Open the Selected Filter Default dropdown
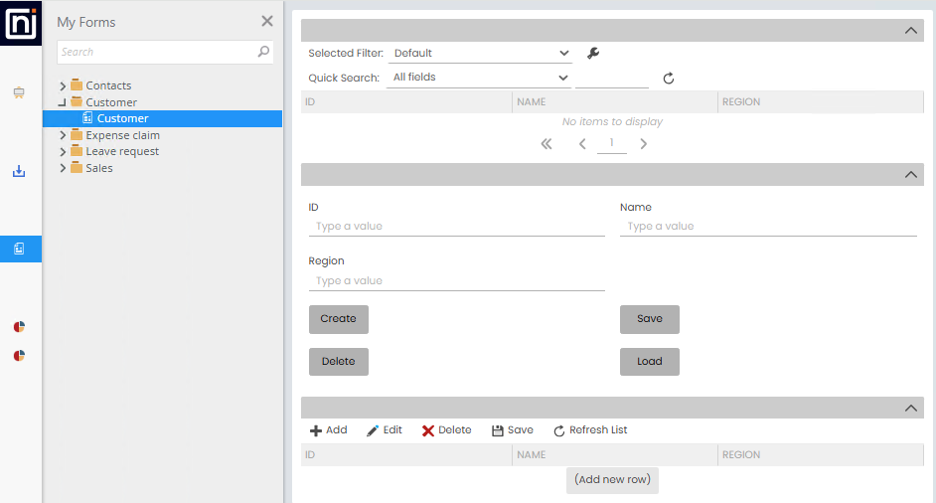Viewport: 936px width, 503px height. click(x=482, y=54)
